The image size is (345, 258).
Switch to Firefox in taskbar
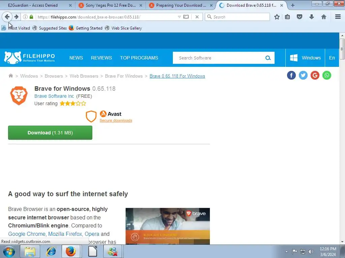pos(71,251)
